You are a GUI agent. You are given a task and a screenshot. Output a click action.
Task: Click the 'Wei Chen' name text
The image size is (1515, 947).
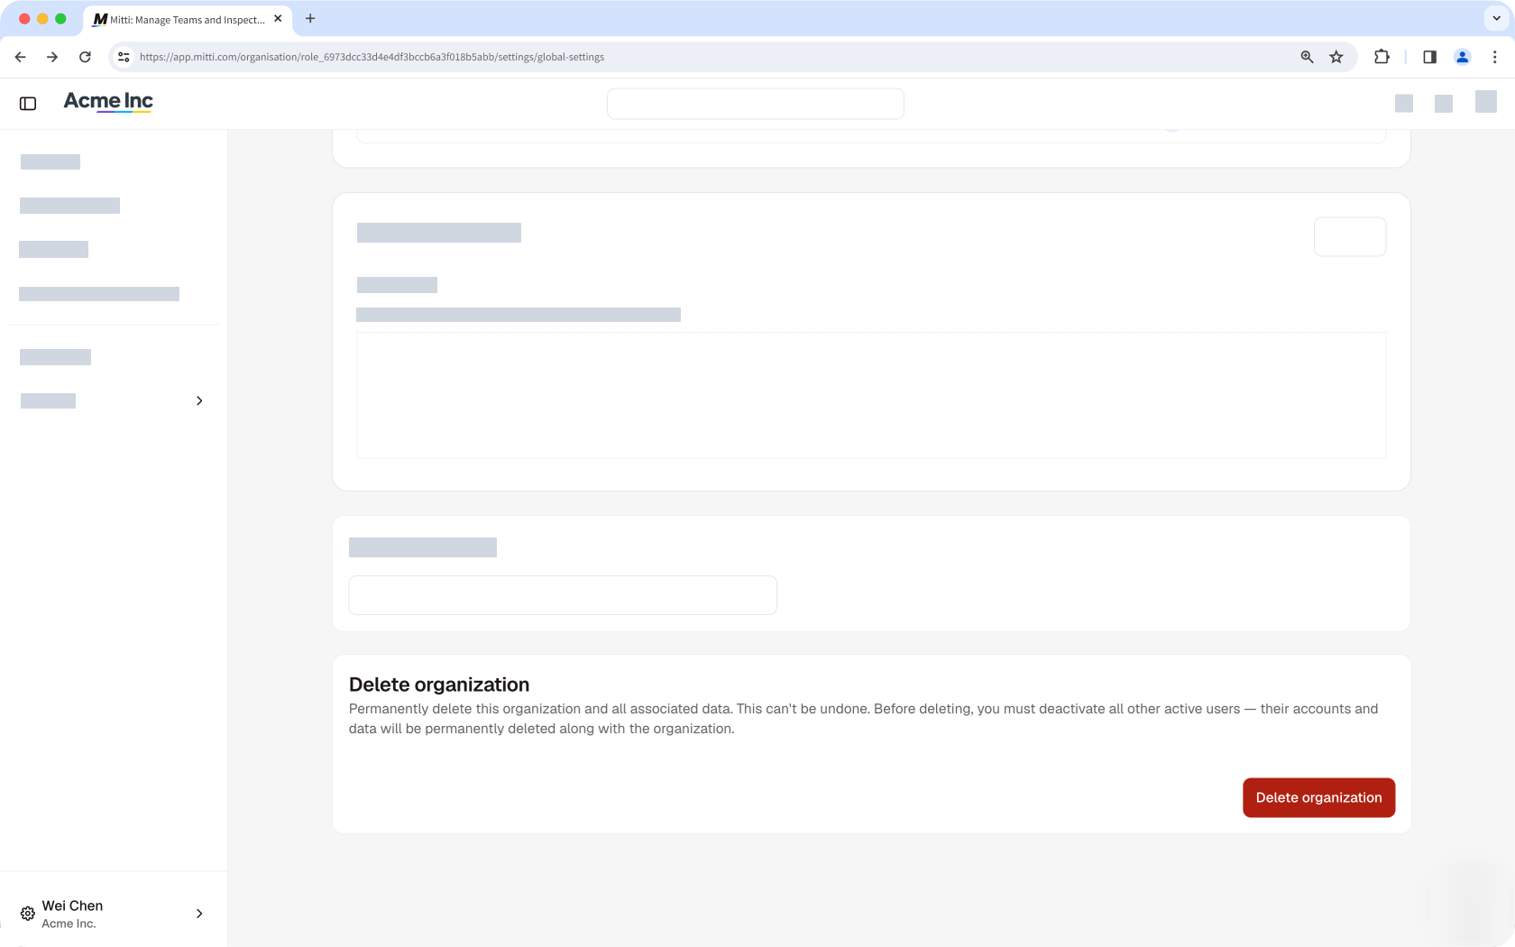pos(72,906)
